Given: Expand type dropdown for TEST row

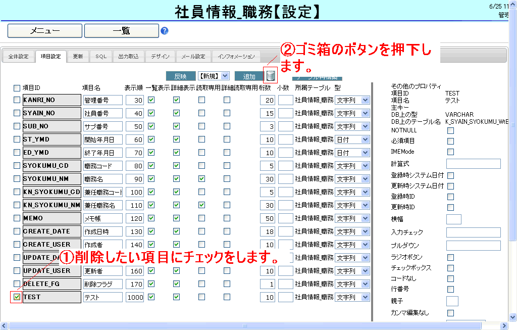Looking at the screenshot, I should click(352, 297).
